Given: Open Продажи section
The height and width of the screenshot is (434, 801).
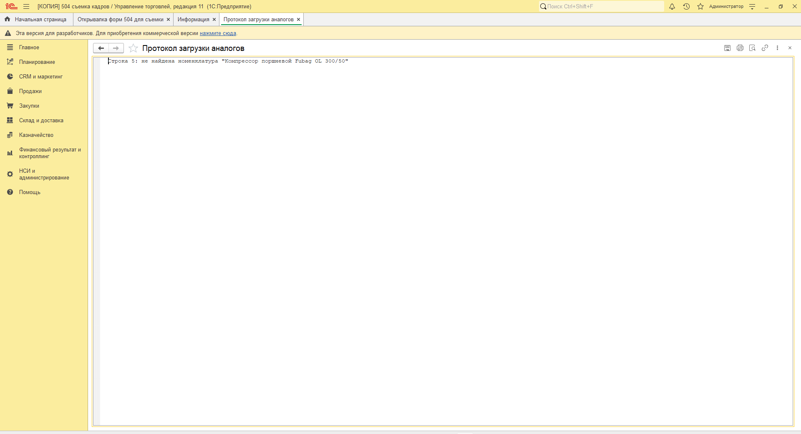Looking at the screenshot, I should tap(44, 91).
